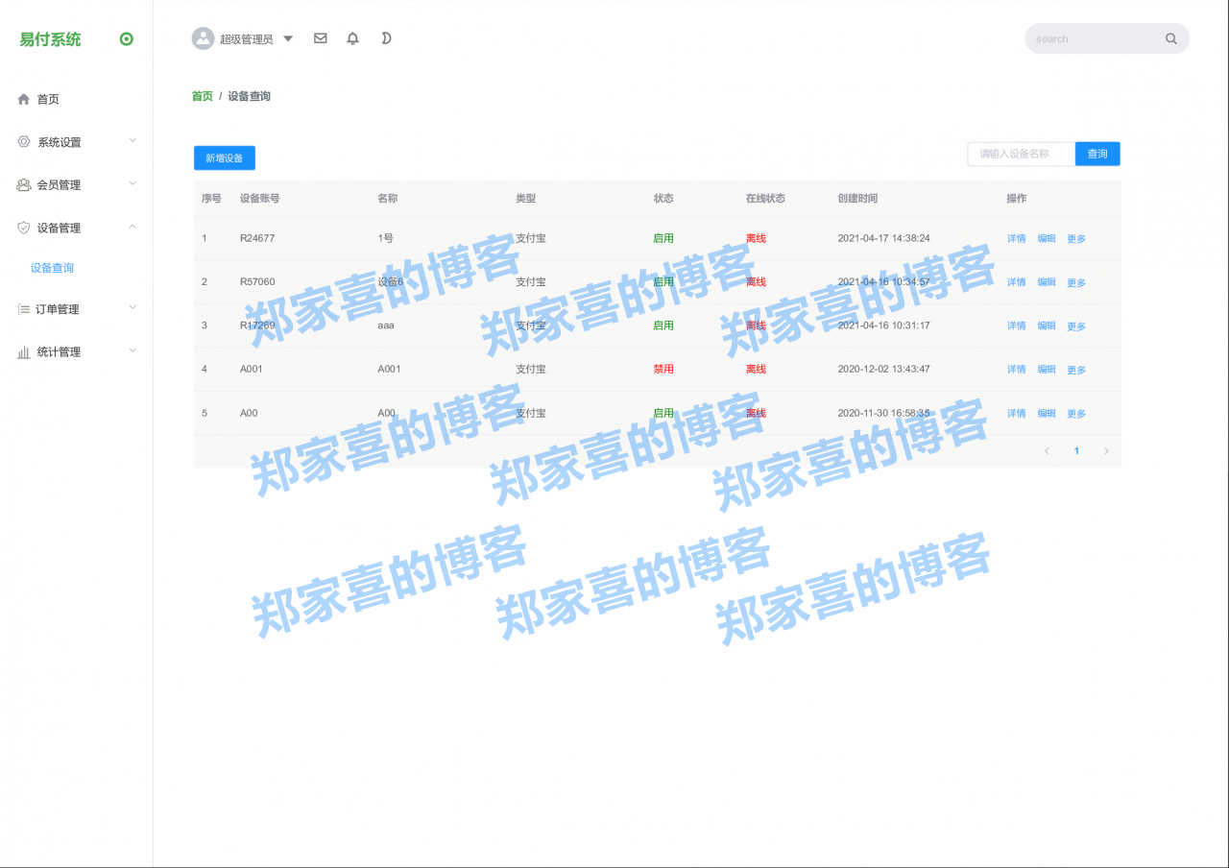Click the 请输入设备名称 input field

click(1021, 154)
